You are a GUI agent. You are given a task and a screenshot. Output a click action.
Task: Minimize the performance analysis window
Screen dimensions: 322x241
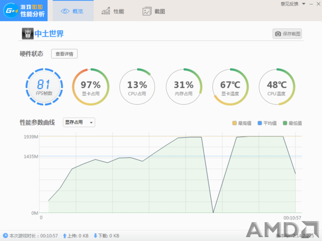[x=311, y=4]
